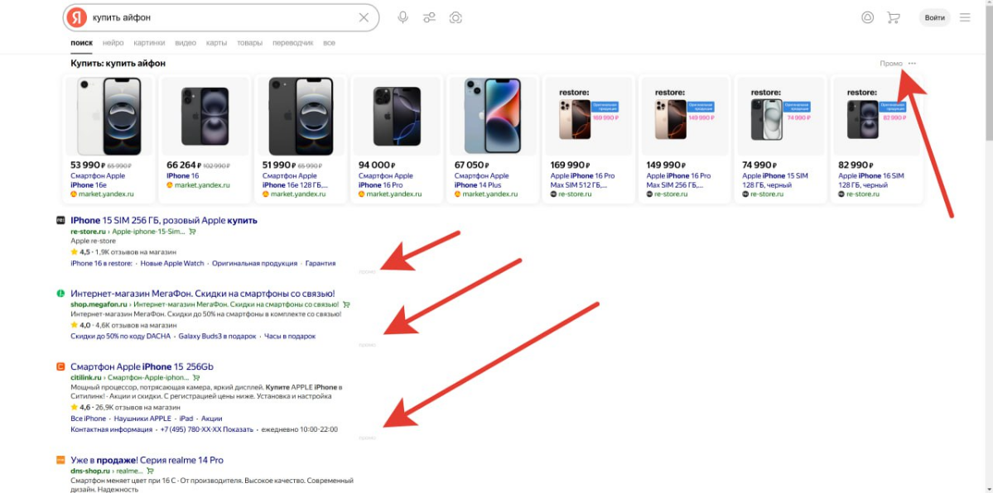Screen dimensions: 993x493
Task: Click the dns-shop result favicon
Action: (x=60, y=460)
